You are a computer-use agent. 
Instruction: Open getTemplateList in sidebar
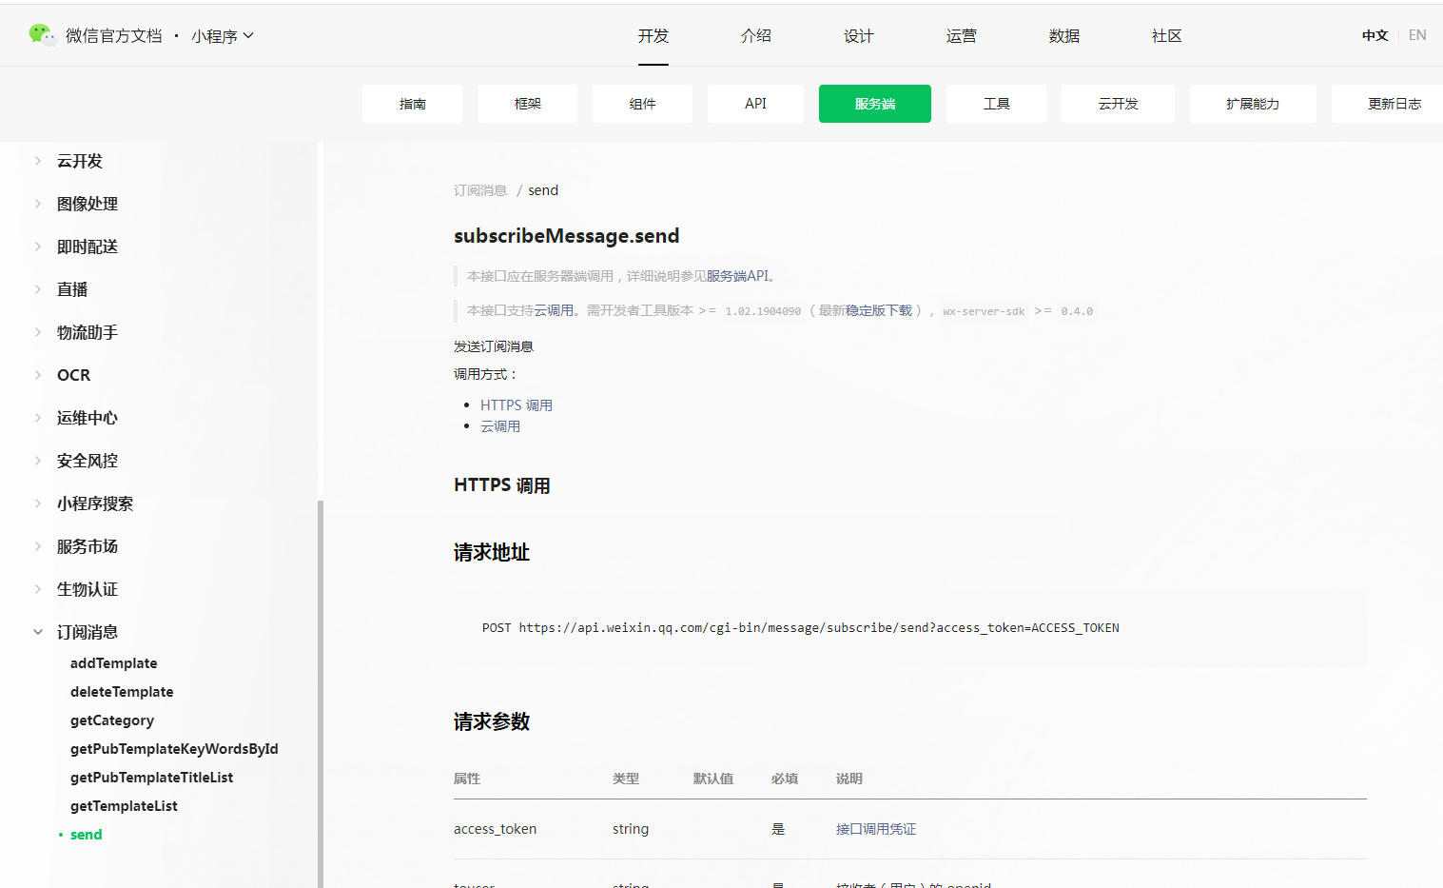pos(124,806)
